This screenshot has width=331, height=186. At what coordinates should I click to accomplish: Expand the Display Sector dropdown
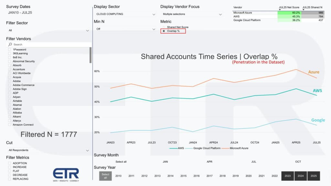[126, 14]
